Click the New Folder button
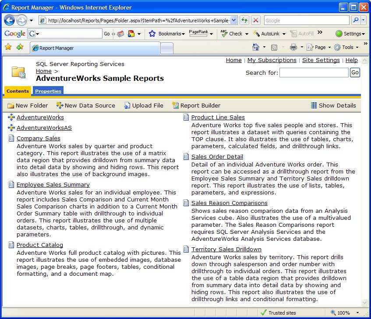The image size is (371, 319). click(x=28, y=105)
